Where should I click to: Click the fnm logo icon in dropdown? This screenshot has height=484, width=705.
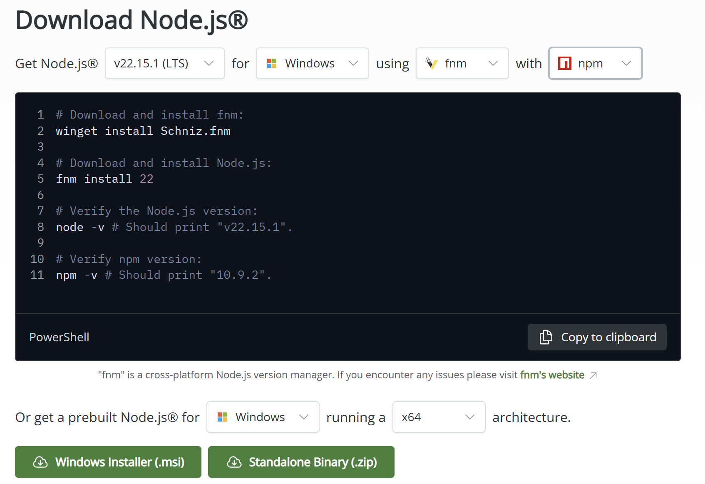pos(432,63)
